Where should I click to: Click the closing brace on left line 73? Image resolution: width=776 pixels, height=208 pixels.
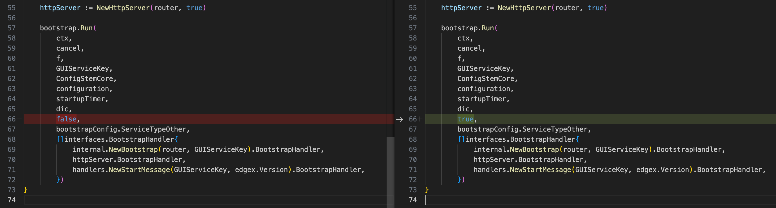coord(26,190)
